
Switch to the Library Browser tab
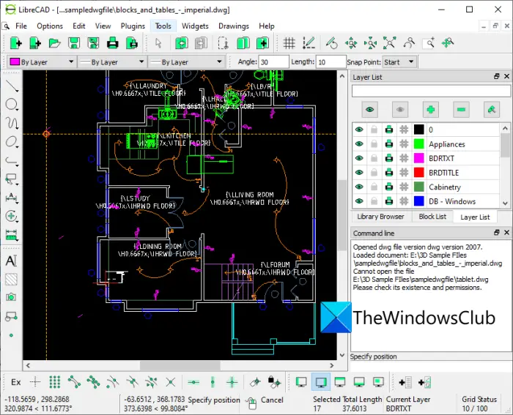pos(380,217)
